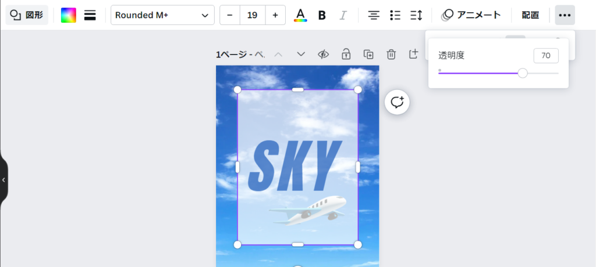Click bottom-right corner resize handle
The image size is (596, 267).
tap(358, 244)
